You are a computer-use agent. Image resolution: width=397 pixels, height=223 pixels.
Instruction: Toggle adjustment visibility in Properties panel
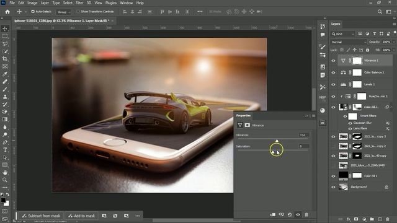coord(298,215)
